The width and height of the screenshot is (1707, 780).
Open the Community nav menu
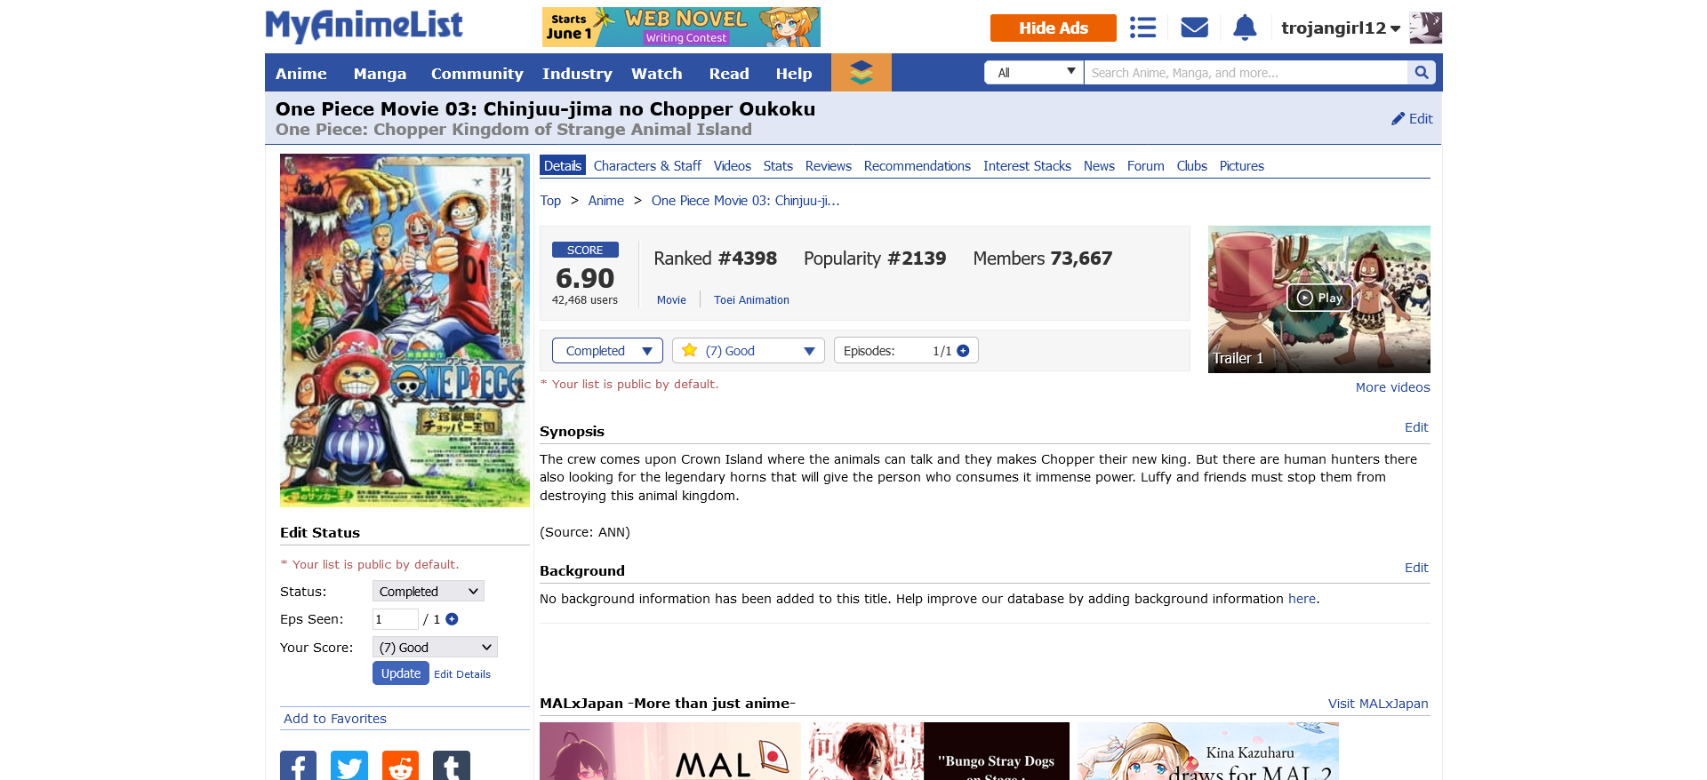click(x=477, y=74)
